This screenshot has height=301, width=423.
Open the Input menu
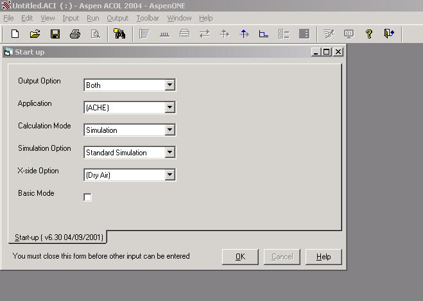click(71, 18)
